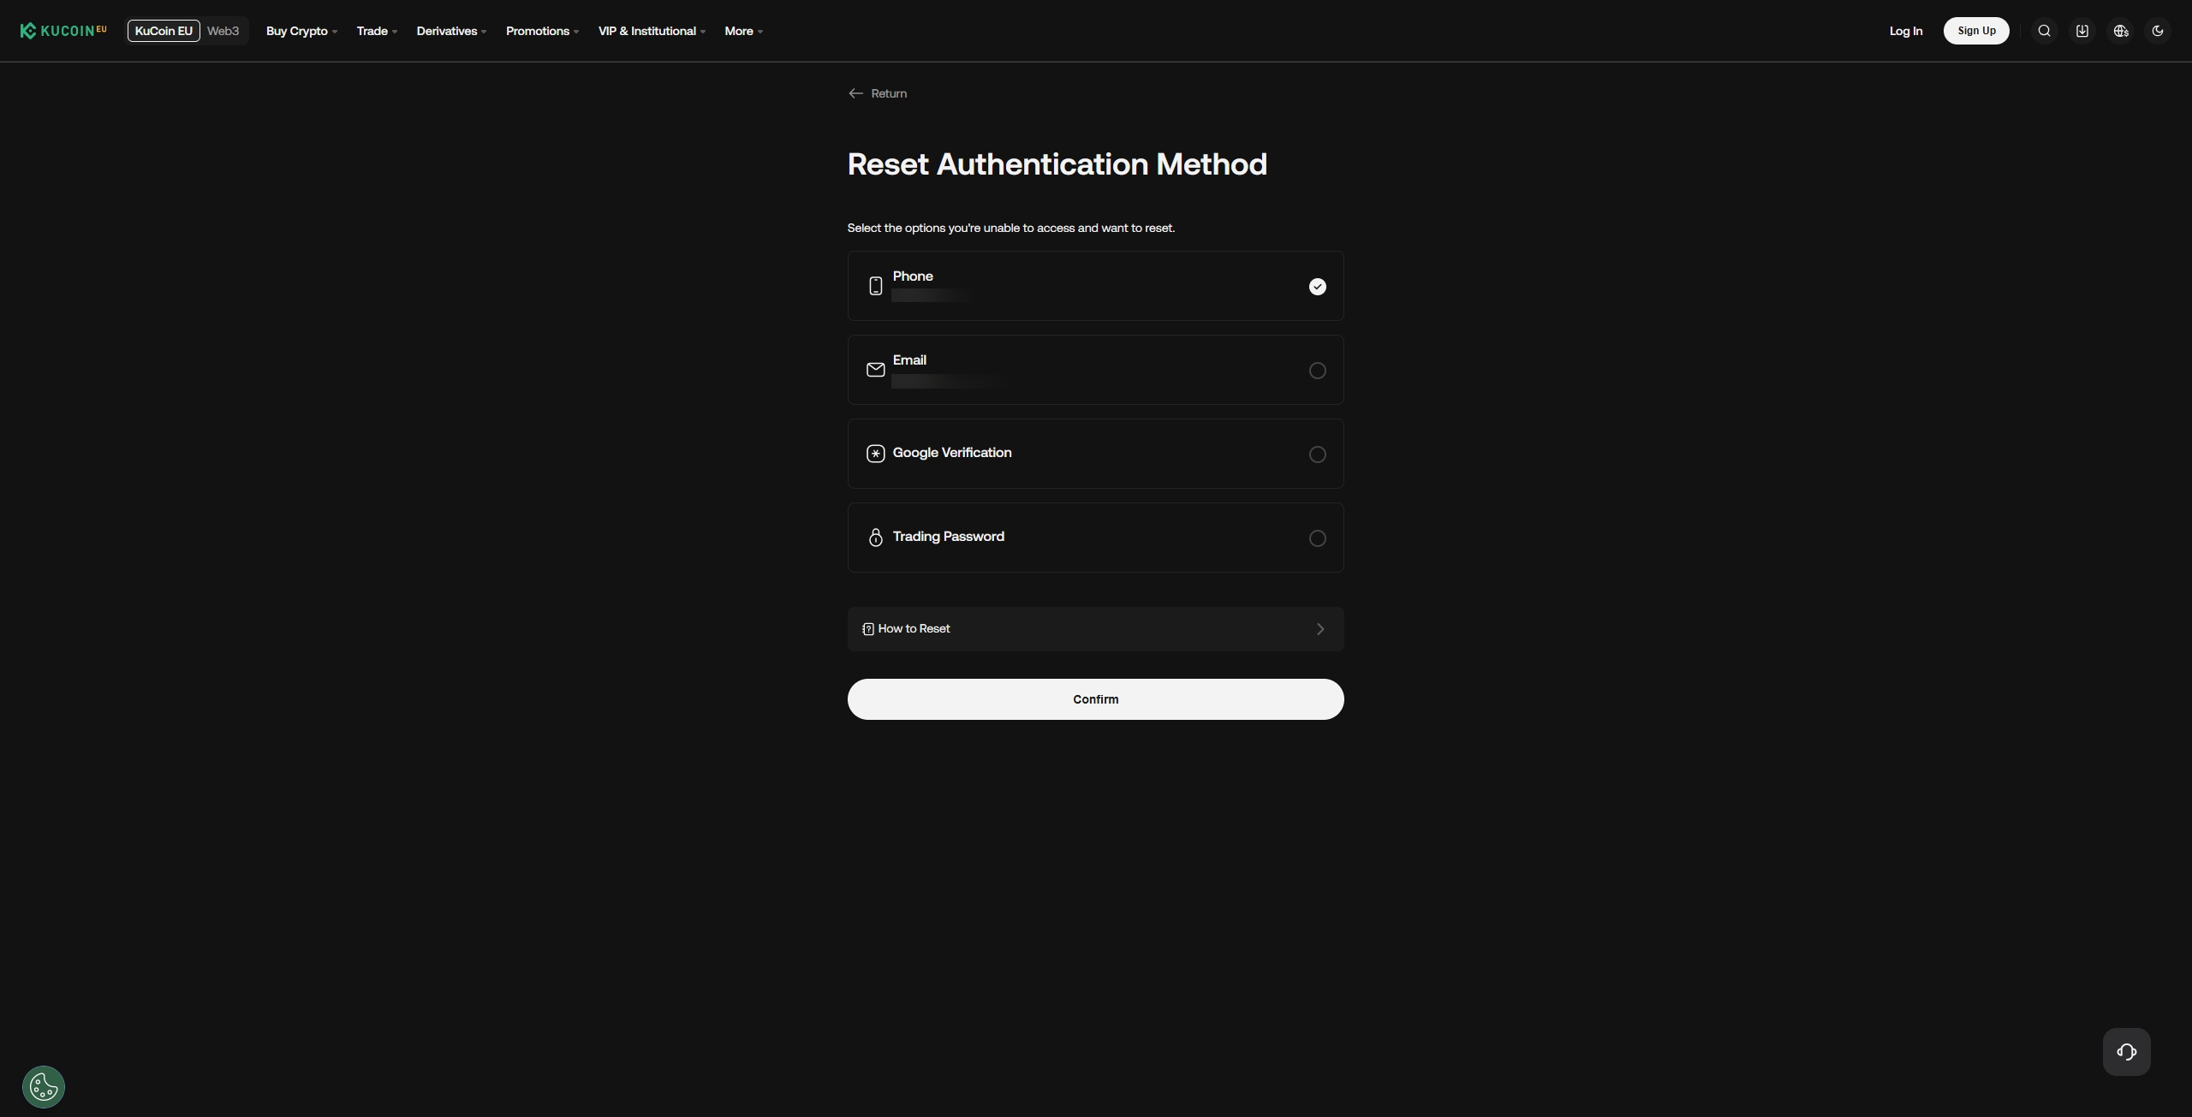Open the language and currency globe icon
Viewport: 2192px width, 1117px height.
tap(2120, 31)
